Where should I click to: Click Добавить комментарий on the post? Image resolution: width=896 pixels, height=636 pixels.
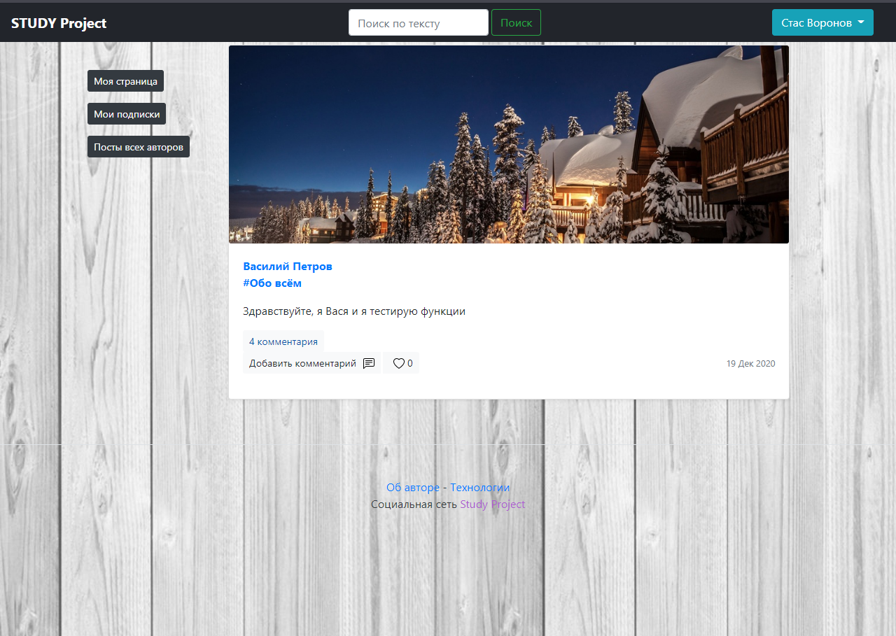302,363
